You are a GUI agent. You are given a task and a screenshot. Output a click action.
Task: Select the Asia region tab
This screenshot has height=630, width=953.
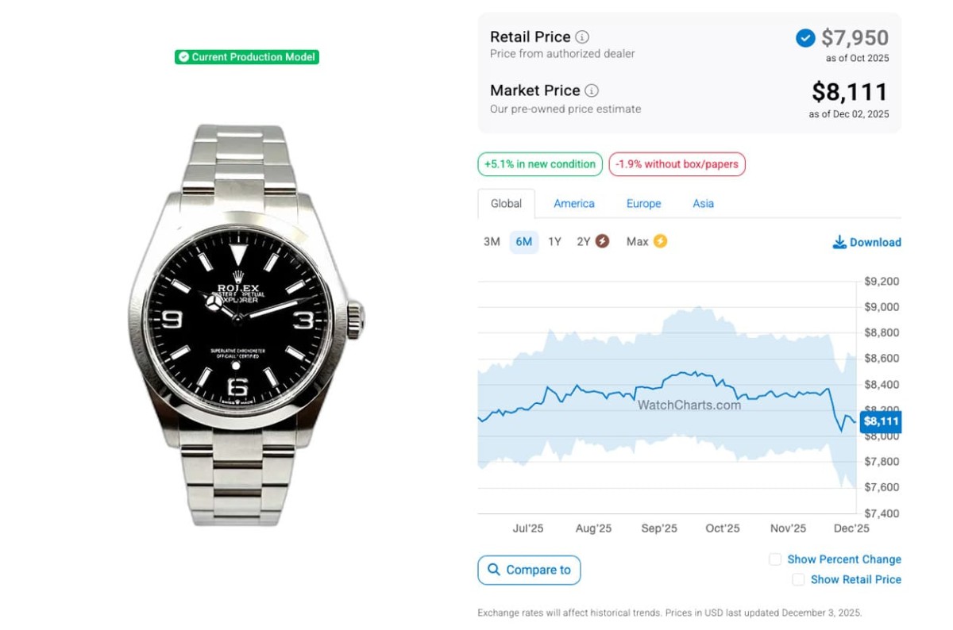[703, 204]
